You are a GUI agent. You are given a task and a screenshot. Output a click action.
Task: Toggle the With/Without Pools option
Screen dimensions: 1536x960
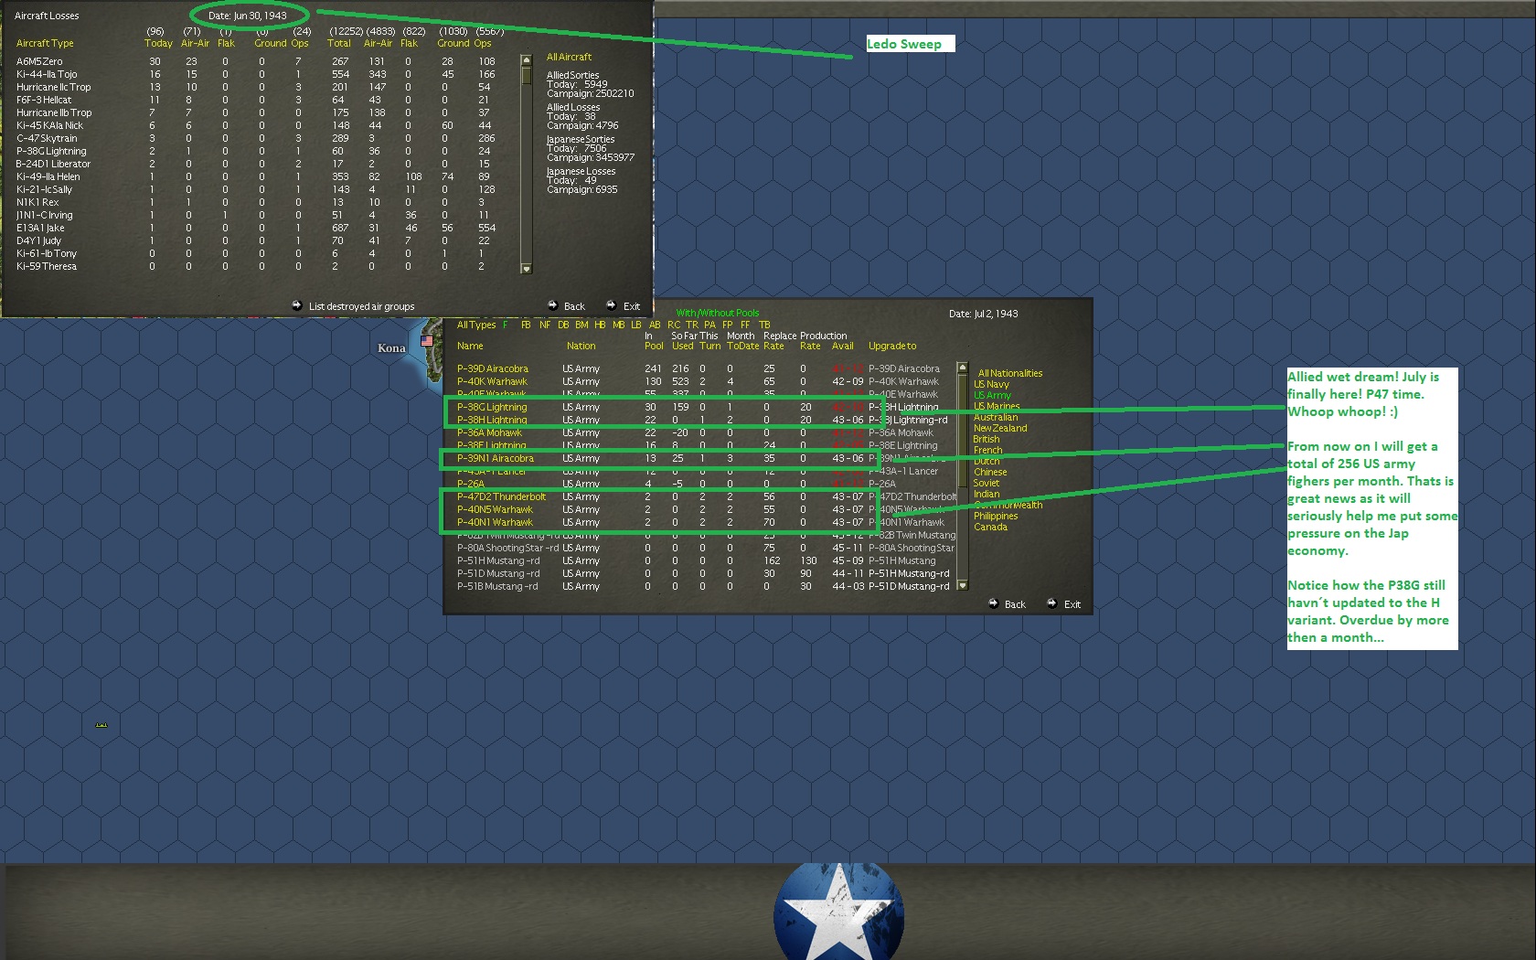click(718, 313)
